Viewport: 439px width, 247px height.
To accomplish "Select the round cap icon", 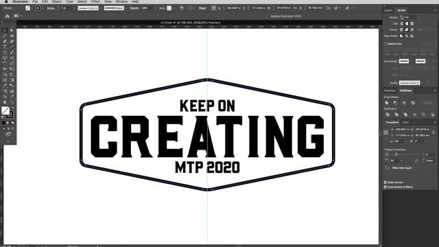I will 407,23.
